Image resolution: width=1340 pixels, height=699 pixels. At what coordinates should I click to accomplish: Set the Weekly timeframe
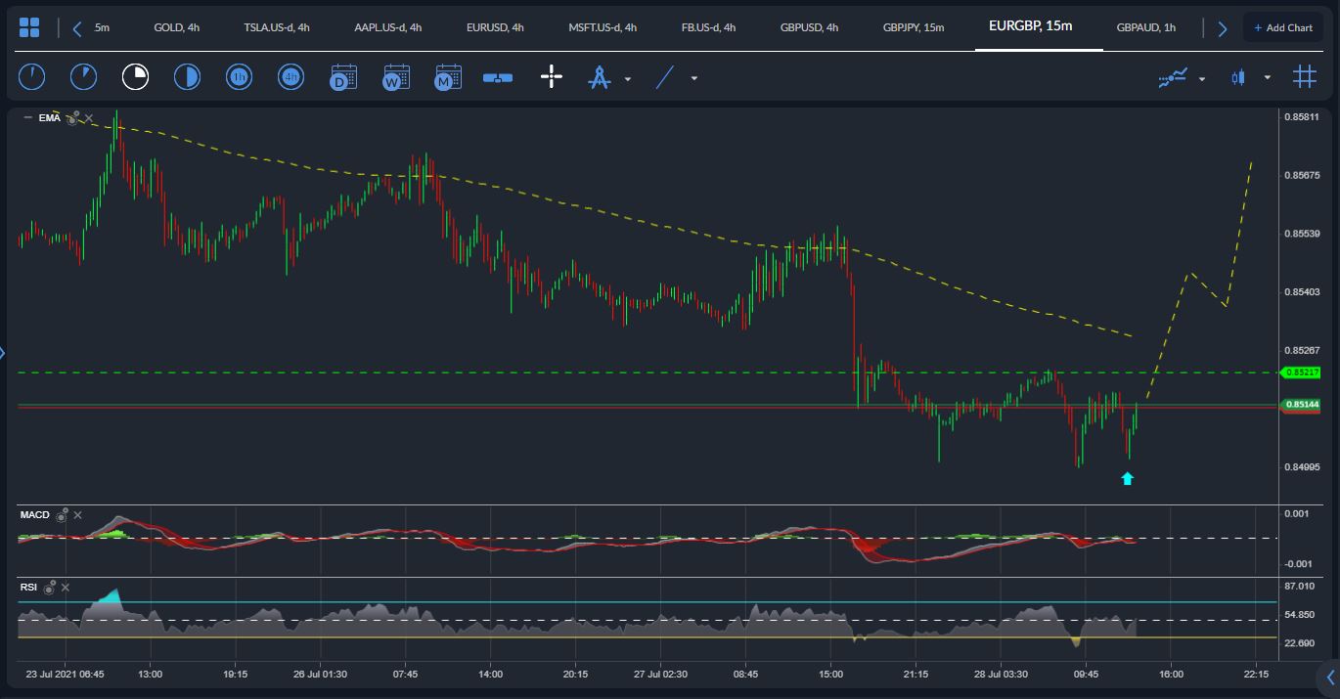395,77
